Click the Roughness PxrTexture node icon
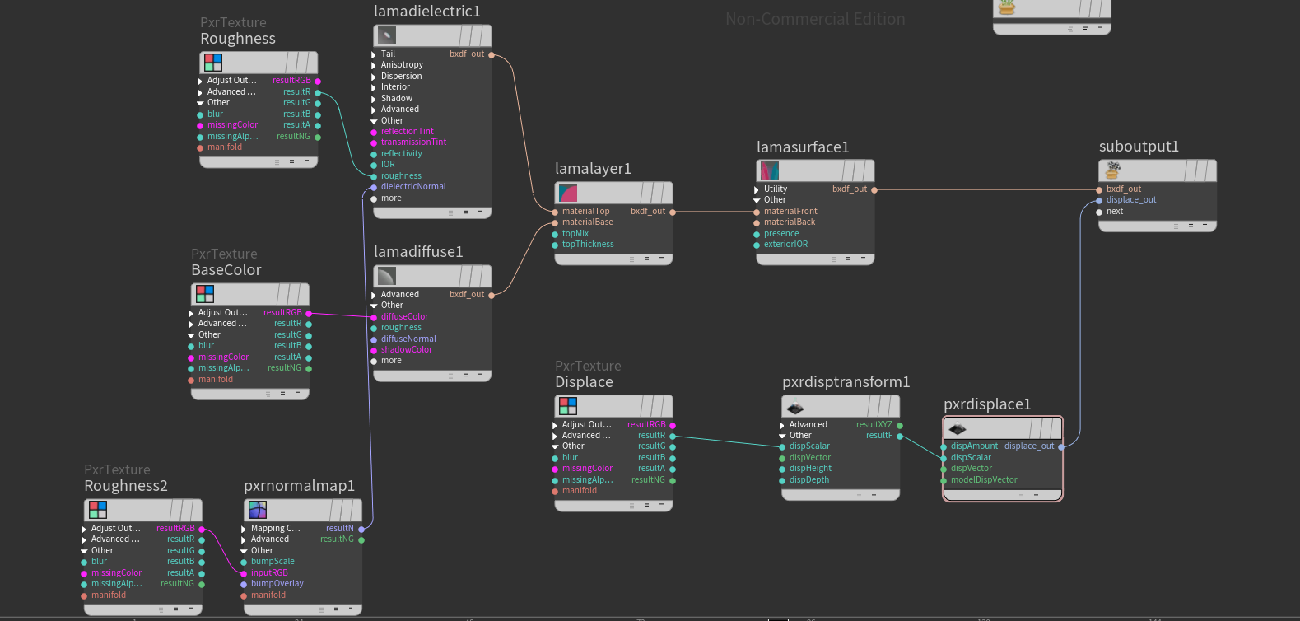Viewport: 1300px width, 621px height. (212, 62)
